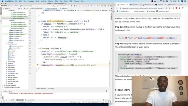Open the VCS menu
This screenshot has width=188, height=106.
70,1
